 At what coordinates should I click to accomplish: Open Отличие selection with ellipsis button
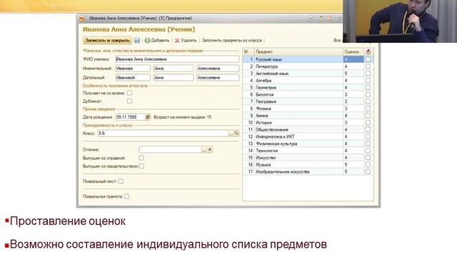[x=204, y=149]
